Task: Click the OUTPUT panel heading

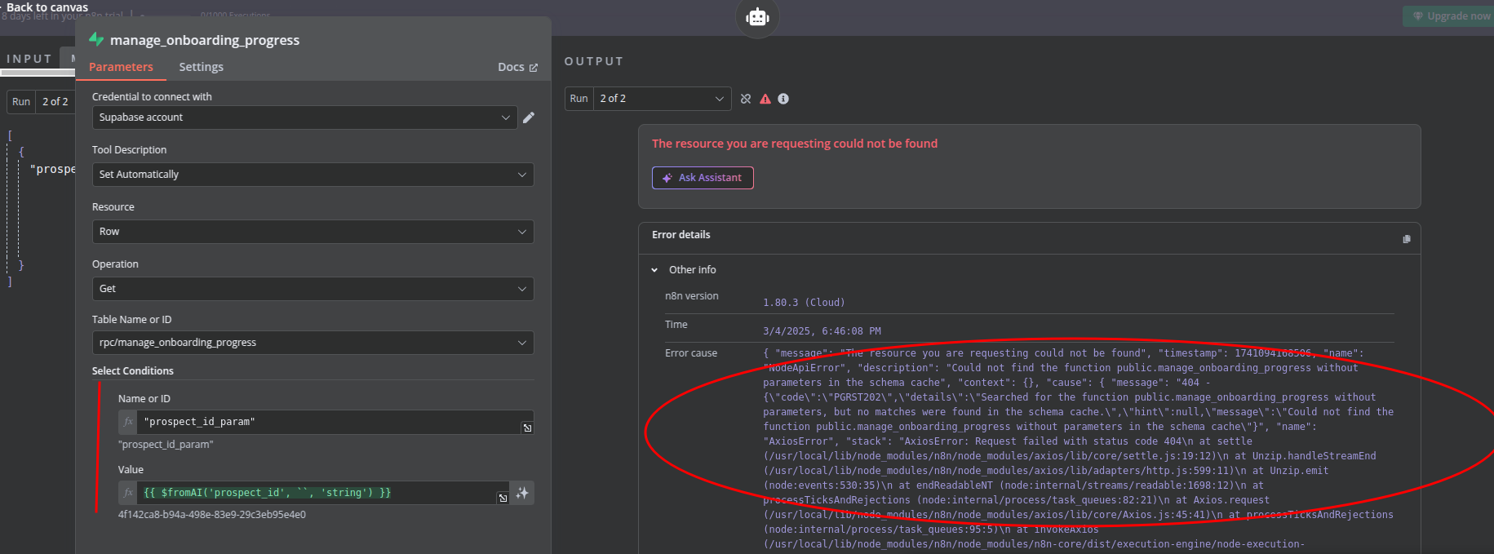Action: coord(594,61)
